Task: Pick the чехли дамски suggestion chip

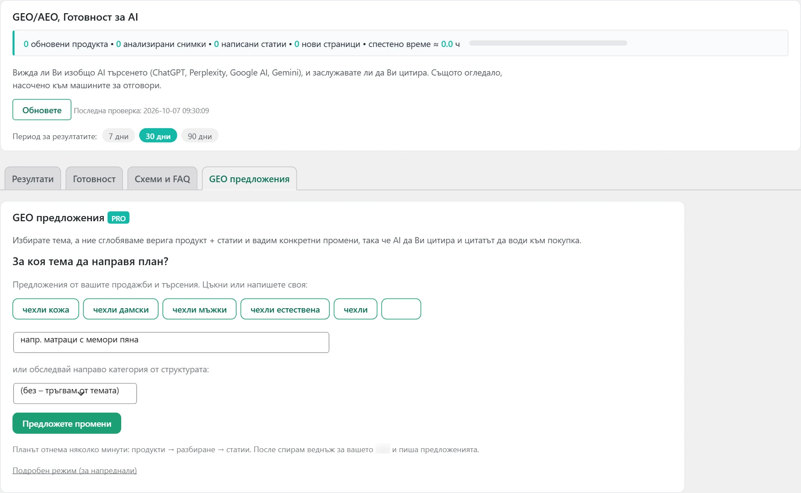Action: pos(121,309)
